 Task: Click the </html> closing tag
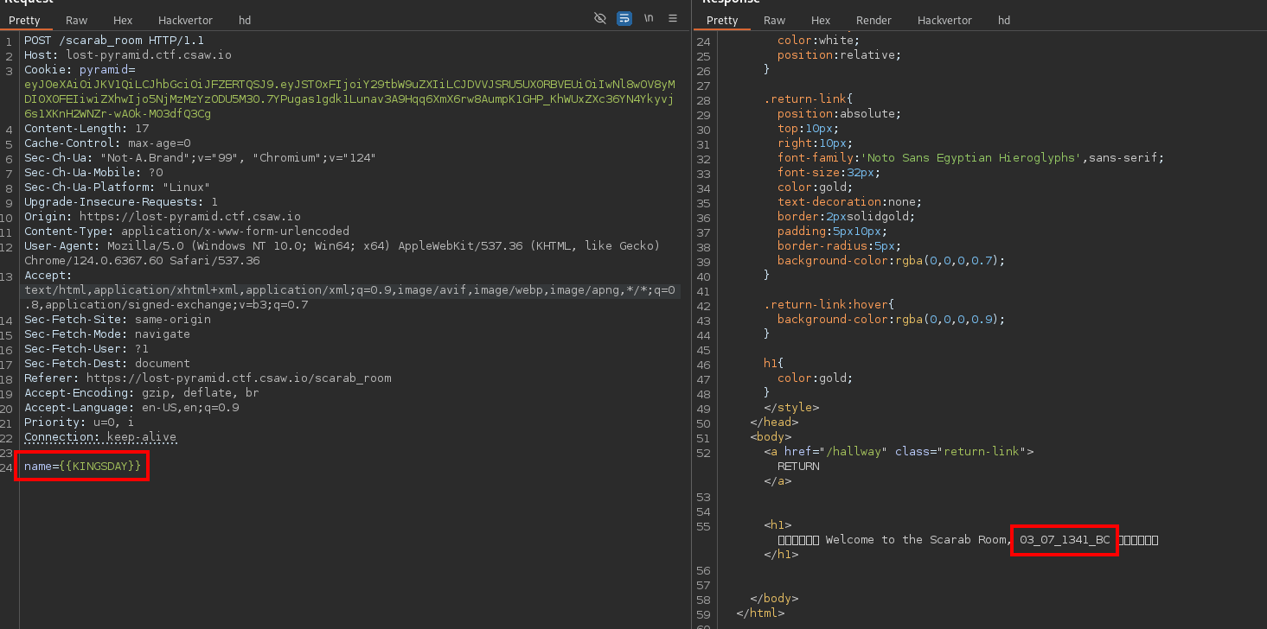pos(759,613)
